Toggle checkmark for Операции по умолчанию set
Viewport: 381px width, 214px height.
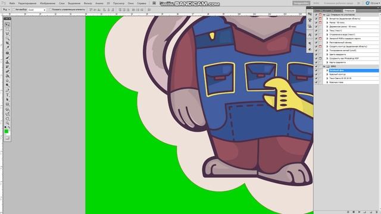coord(316,14)
